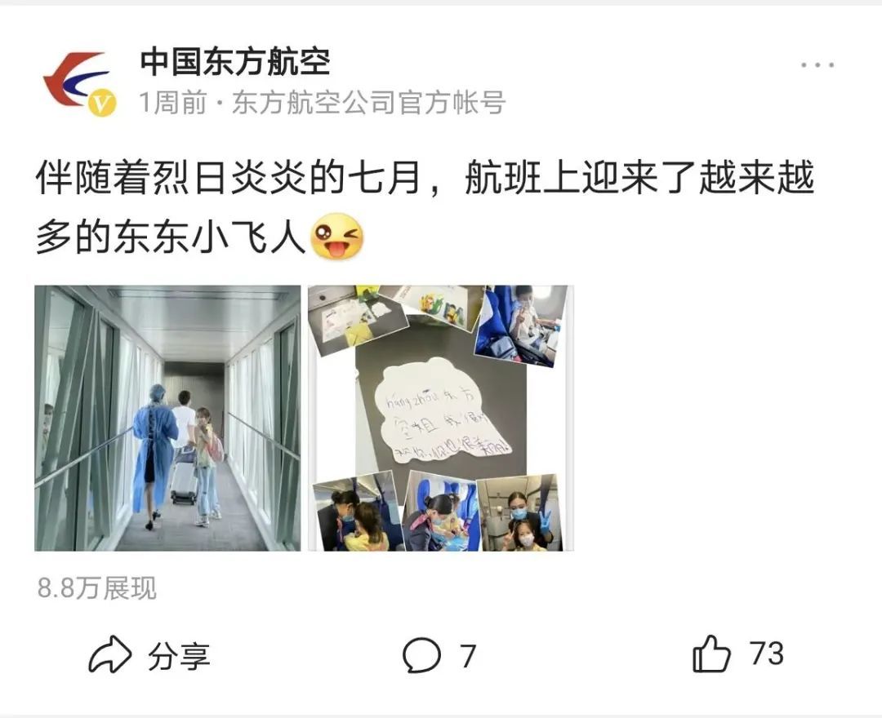This screenshot has width=882, height=718.
Task: Click the 1周前 · 东方航空公司官方帐号 subtitle
Action: pos(323,103)
